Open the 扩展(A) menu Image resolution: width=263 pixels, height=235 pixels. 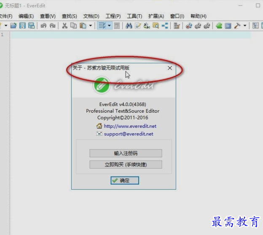tap(156, 16)
